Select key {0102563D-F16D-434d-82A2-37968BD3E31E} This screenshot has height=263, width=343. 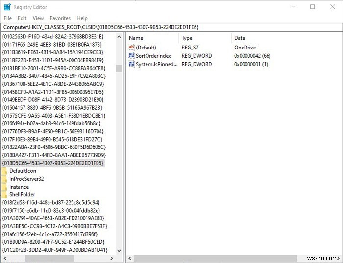click(53, 36)
